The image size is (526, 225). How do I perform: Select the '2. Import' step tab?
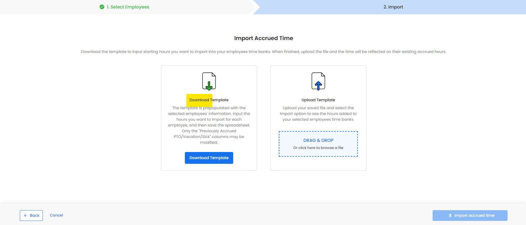pyautogui.click(x=393, y=7)
